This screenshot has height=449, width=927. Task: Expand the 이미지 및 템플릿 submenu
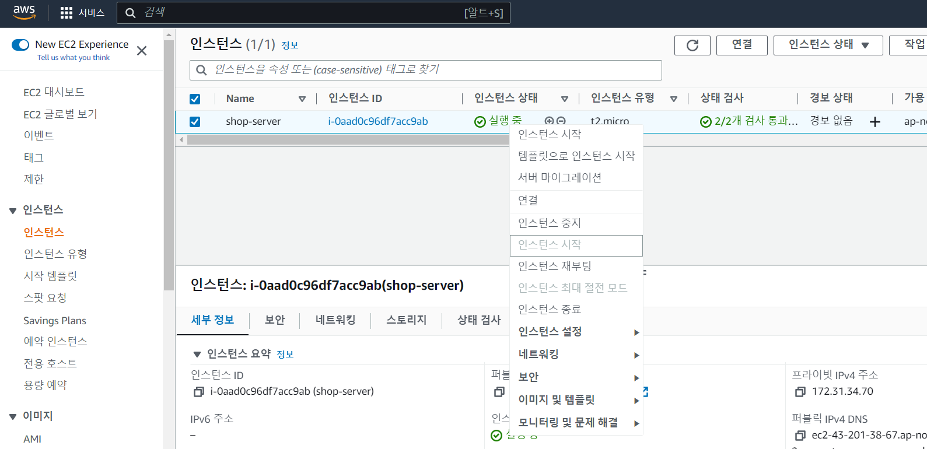point(576,400)
